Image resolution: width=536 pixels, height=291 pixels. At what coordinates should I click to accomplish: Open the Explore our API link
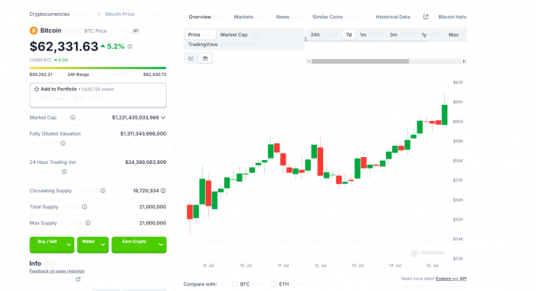point(451,279)
